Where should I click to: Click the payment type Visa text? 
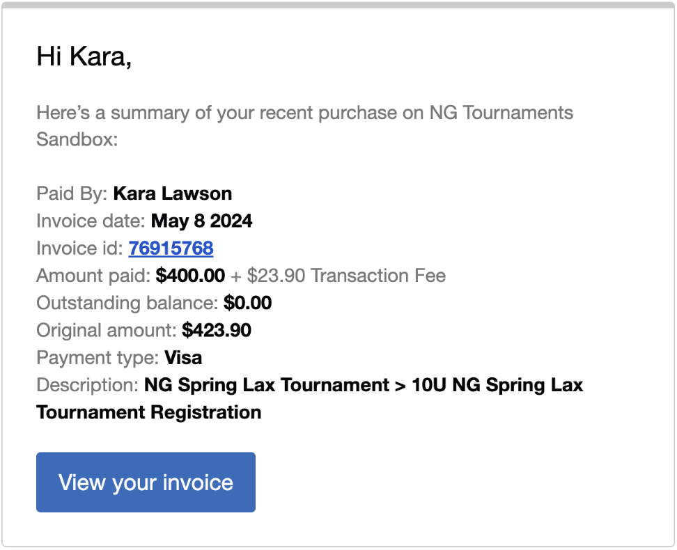(183, 358)
